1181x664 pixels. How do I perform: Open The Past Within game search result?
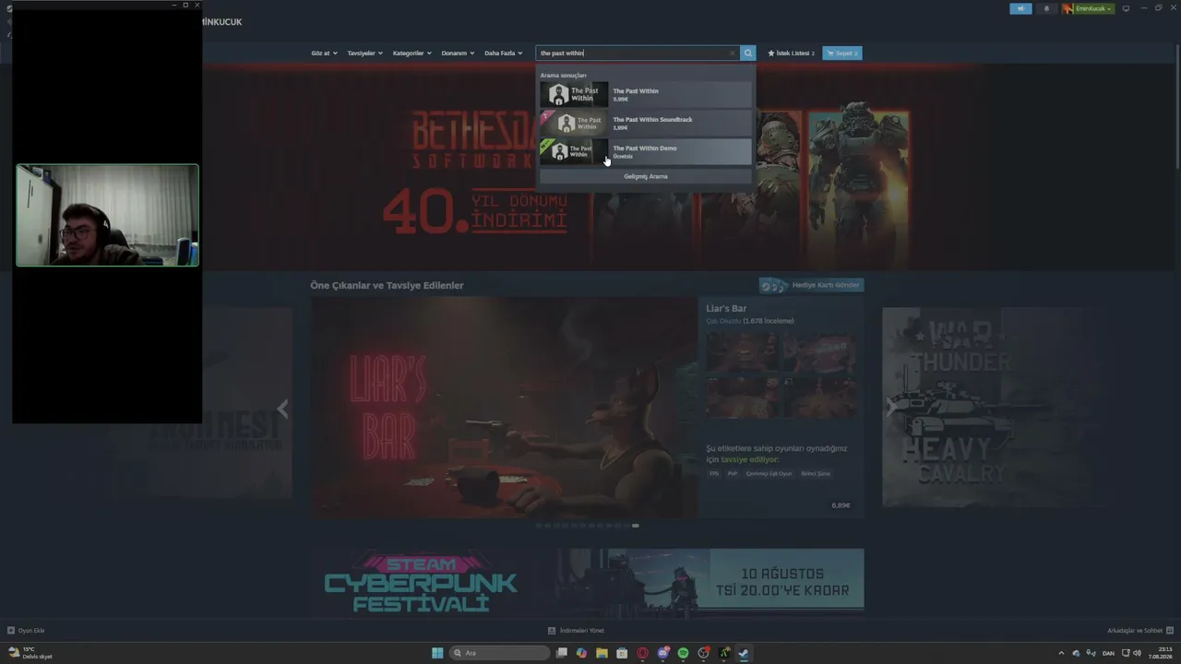click(x=646, y=94)
